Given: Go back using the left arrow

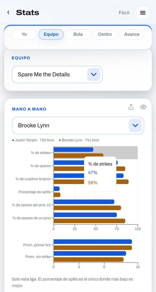Looking at the screenshot, I should click(8, 12).
